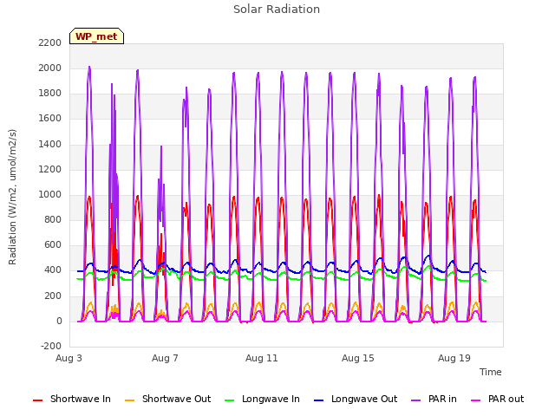The width and height of the screenshot is (555, 416).
Task: Click the 2200 y-axis tick label
Action: click(50, 42)
